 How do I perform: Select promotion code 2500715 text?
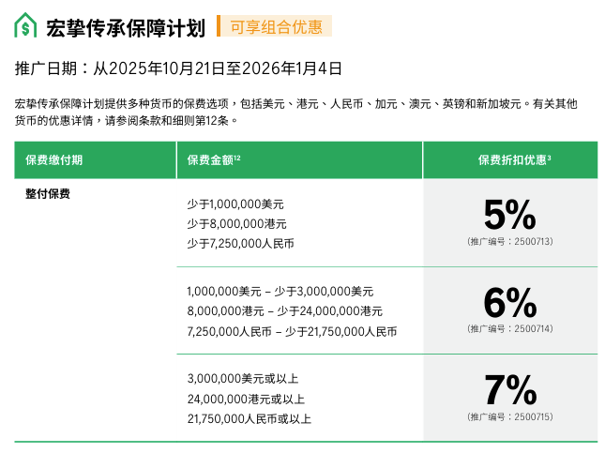[509, 416]
